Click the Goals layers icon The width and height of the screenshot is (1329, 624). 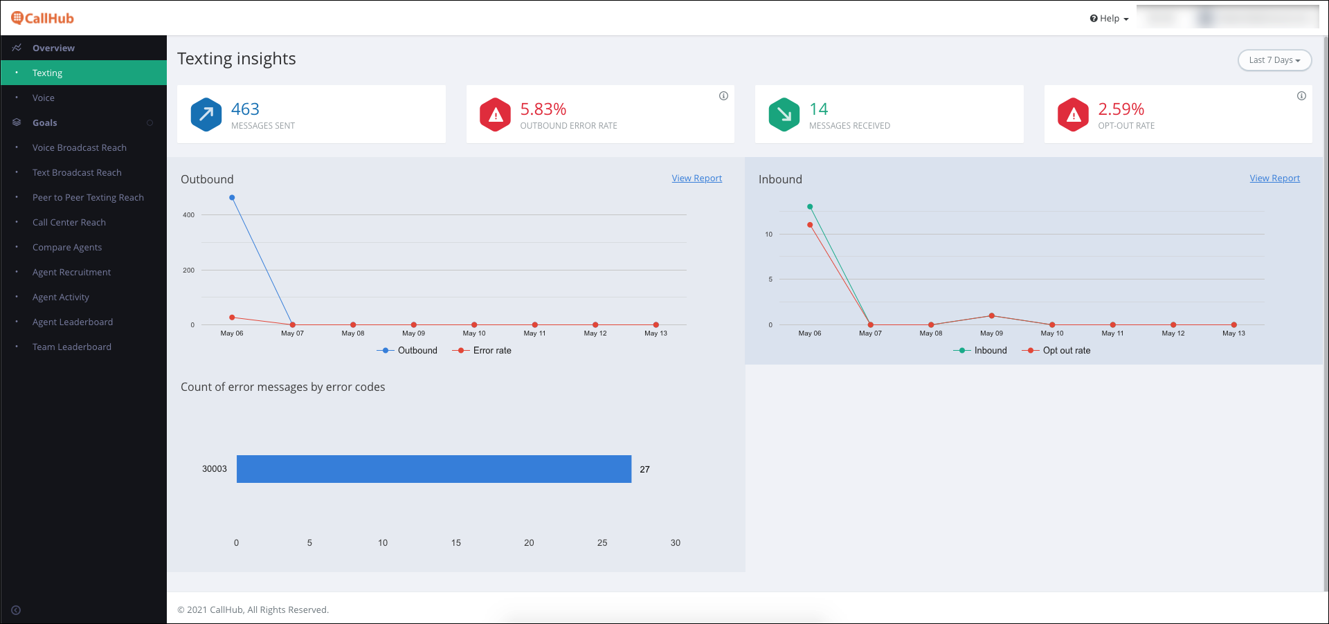(17, 122)
